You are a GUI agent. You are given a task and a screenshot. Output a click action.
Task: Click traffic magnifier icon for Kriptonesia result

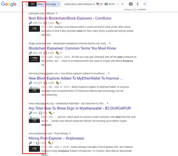pyautogui.click(x=31, y=143)
